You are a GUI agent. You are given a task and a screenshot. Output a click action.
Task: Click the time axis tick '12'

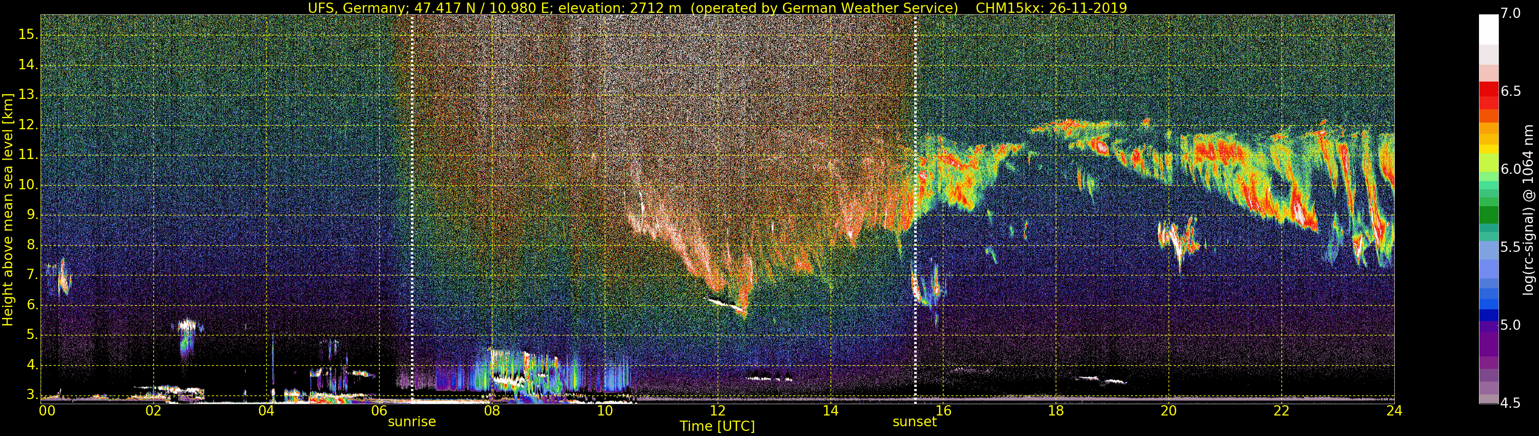pyautogui.click(x=718, y=411)
